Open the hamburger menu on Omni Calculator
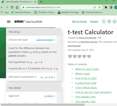 point(9,22)
